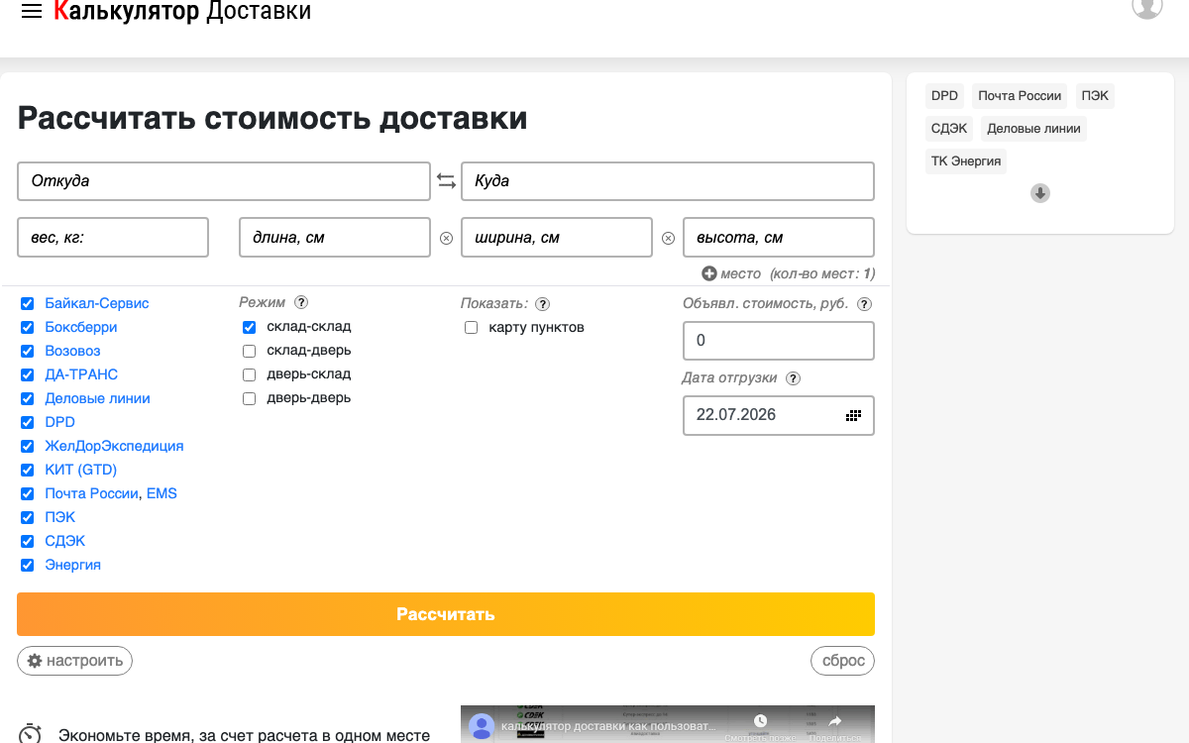
Task: Click the Share arrow icon in video
Action: (834, 721)
